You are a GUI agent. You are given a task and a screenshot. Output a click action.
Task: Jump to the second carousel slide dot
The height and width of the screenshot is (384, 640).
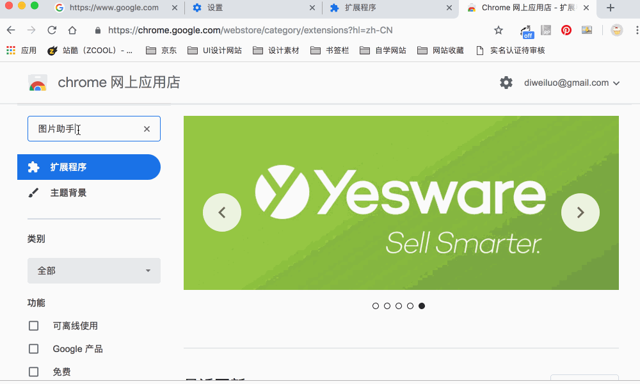click(387, 306)
